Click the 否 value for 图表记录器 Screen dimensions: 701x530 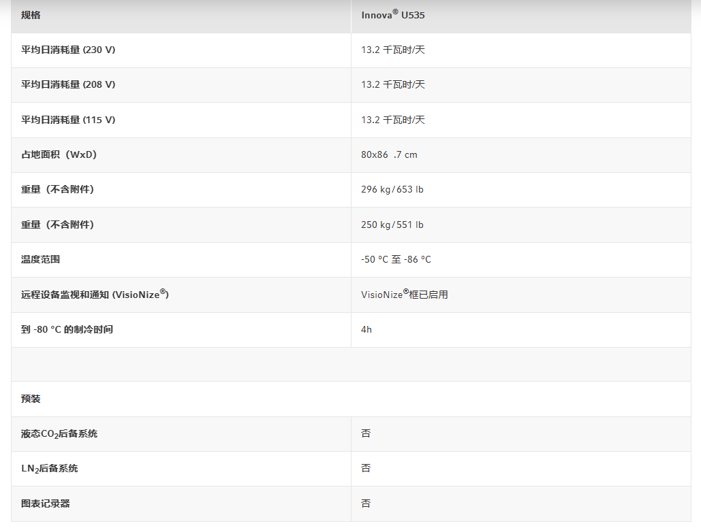coord(366,504)
